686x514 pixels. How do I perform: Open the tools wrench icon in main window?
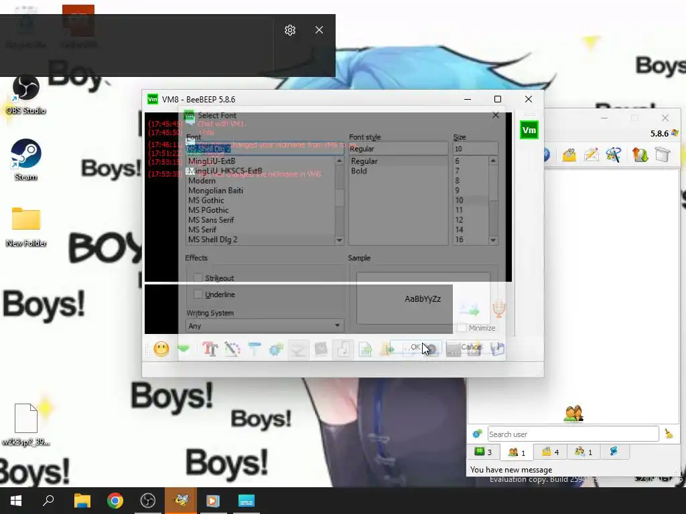(614, 155)
